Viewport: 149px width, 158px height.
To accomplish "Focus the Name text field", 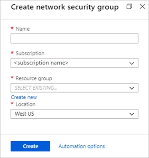I will (74, 38).
